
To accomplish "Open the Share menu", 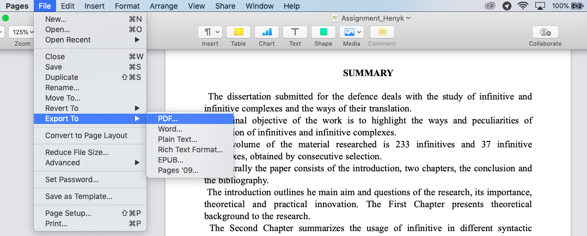I will (x=225, y=6).
